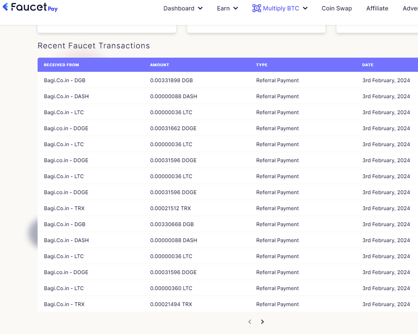The height and width of the screenshot is (334, 418).
Task: Go to next transactions page arrow
Action: point(262,322)
